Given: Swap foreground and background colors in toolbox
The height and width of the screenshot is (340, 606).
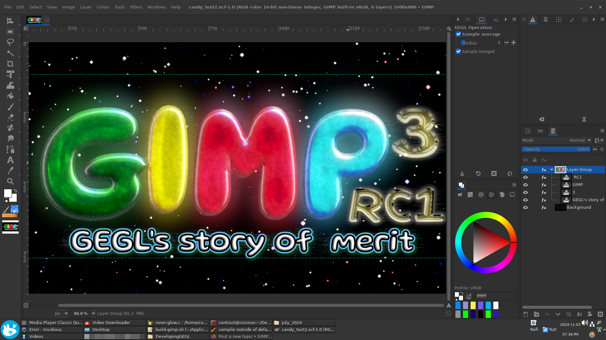Looking at the screenshot, I should coord(15,191).
